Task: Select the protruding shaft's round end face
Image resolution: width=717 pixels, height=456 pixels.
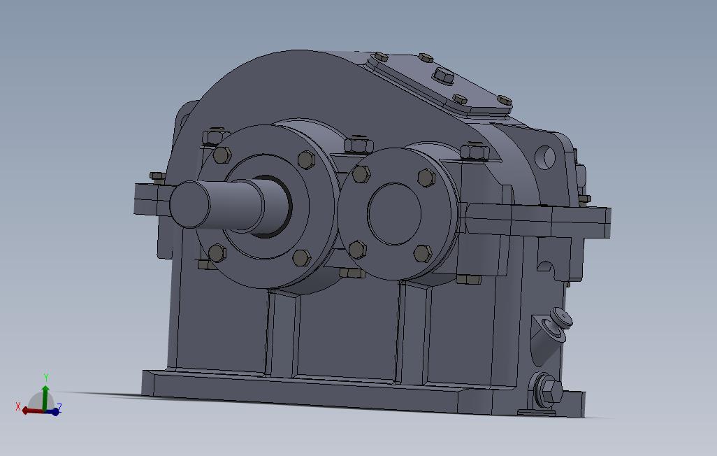Action: point(189,205)
